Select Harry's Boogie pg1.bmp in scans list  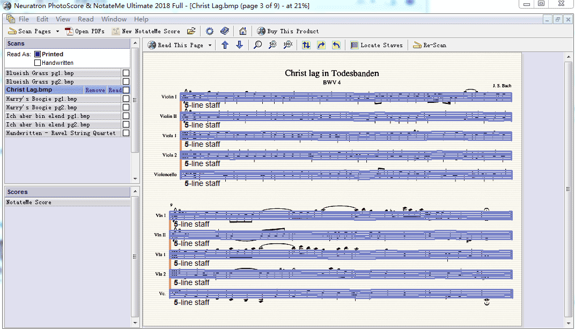pos(40,99)
